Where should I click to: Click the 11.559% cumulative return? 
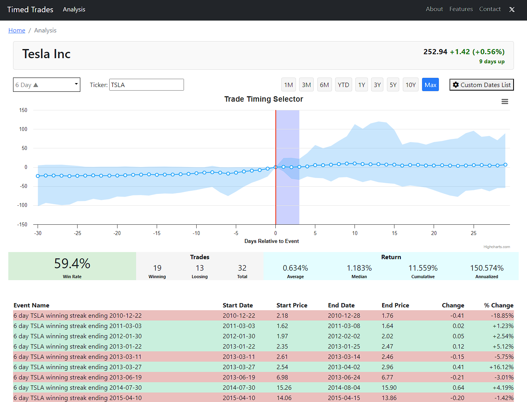pyautogui.click(x=423, y=268)
